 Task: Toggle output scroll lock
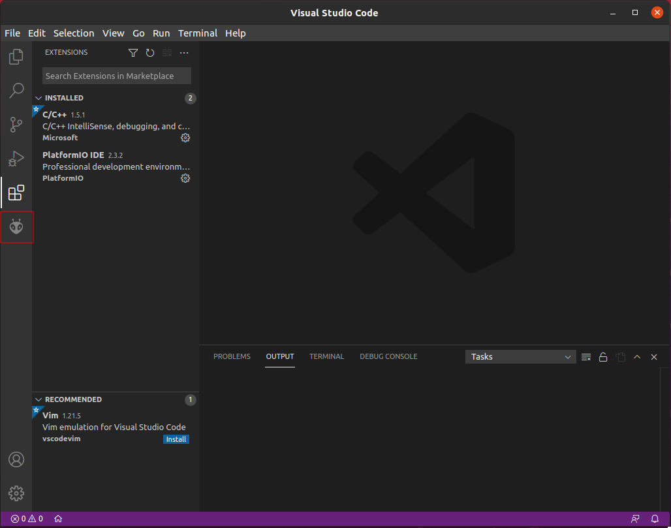[x=603, y=357]
